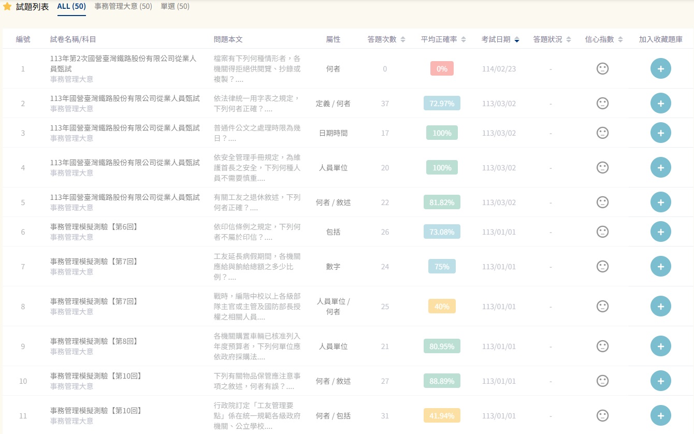Click question text 工友延長病假期間
Screen dimensions: 694x434
click(x=257, y=267)
